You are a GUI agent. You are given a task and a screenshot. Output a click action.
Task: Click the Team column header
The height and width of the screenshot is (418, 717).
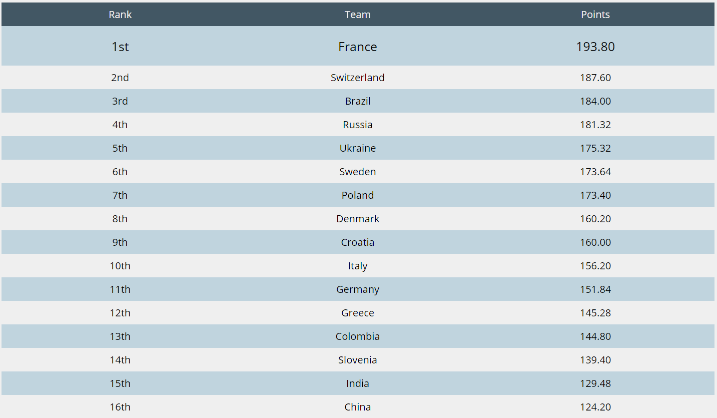358,15
